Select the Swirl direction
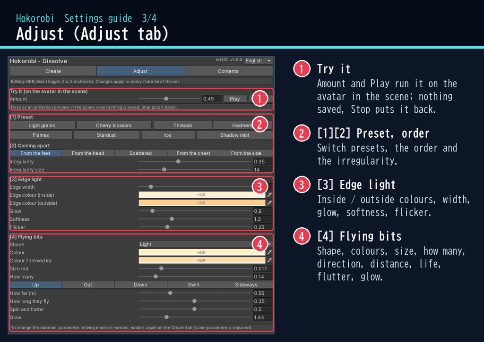 click(193, 285)
